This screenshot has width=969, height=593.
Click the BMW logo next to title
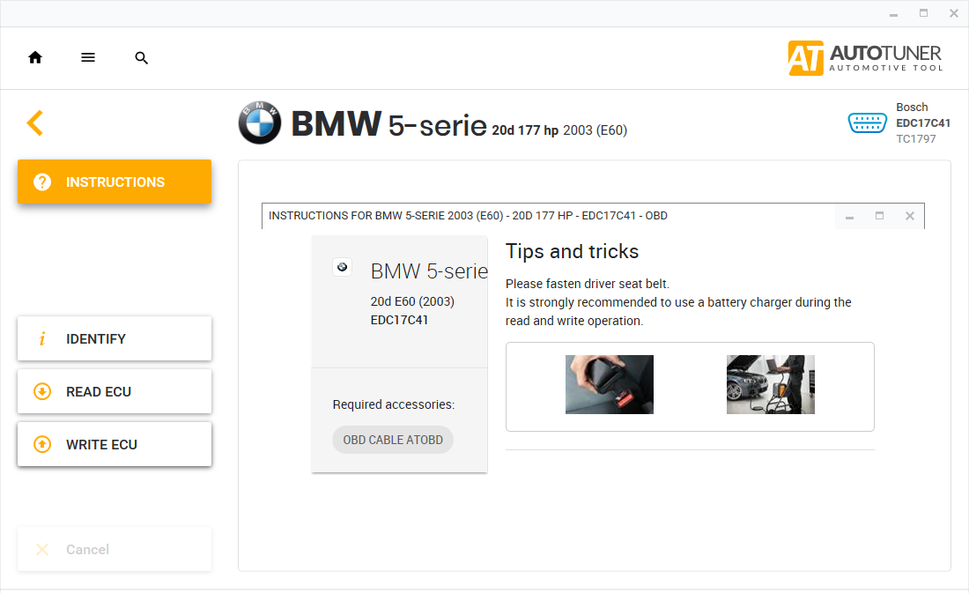coord(260,123)
